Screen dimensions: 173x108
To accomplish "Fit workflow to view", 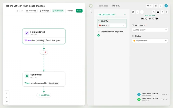I will click(6, 102).
